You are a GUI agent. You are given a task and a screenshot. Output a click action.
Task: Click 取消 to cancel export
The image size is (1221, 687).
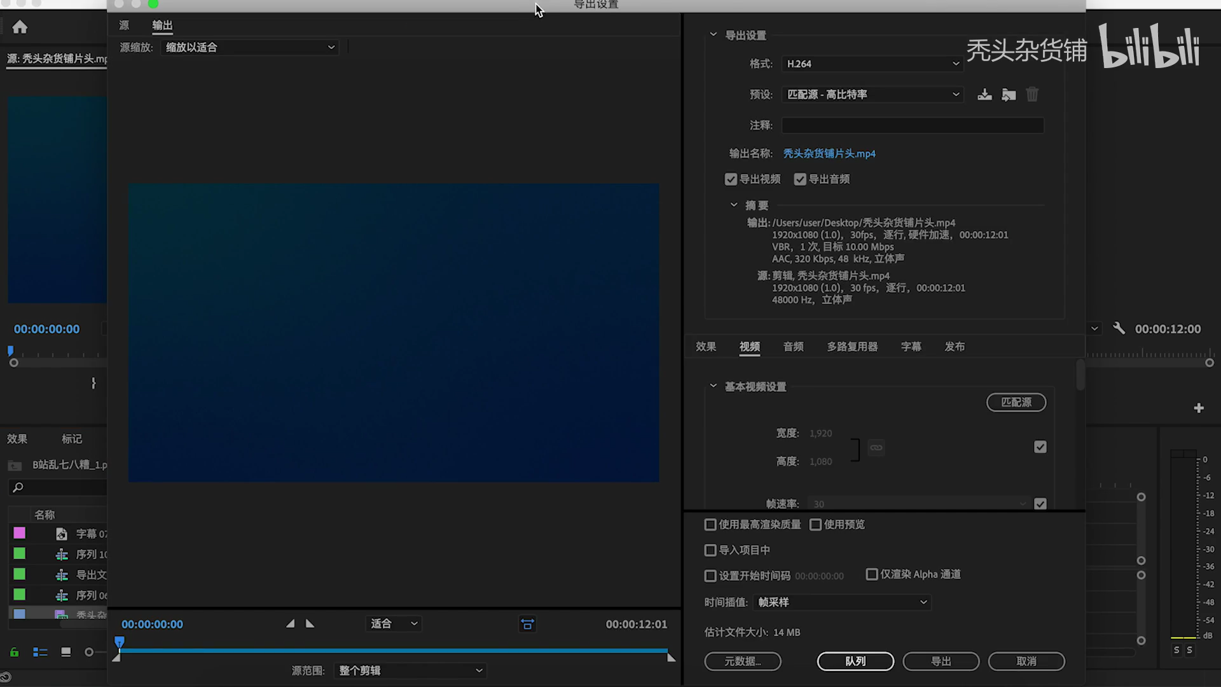click(x=1026, y=662)
